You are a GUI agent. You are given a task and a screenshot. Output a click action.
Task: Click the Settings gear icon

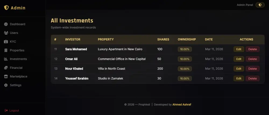point(6,85)
